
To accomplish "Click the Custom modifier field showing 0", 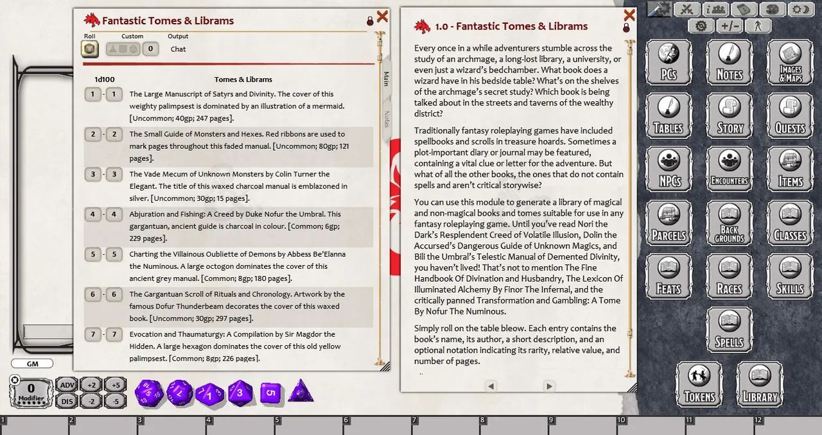I will pos(151,49).
